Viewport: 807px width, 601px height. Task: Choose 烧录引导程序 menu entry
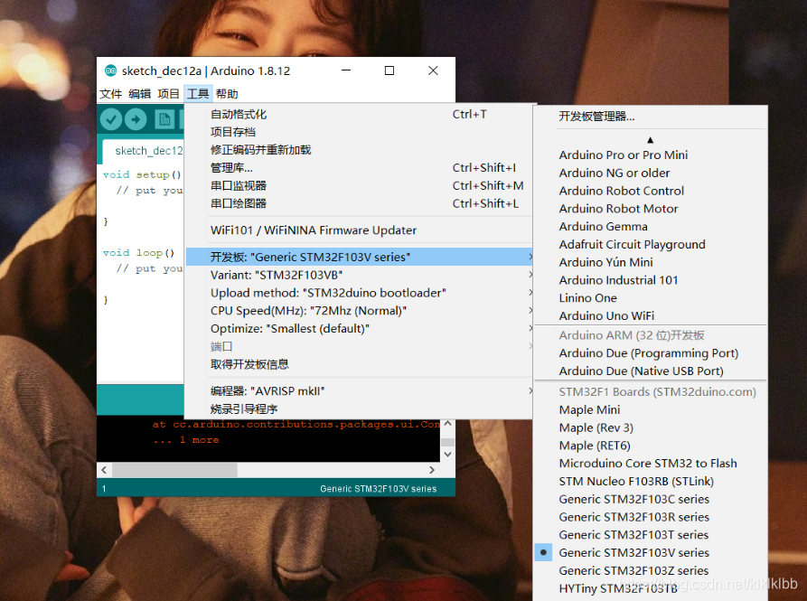(359, 409)
